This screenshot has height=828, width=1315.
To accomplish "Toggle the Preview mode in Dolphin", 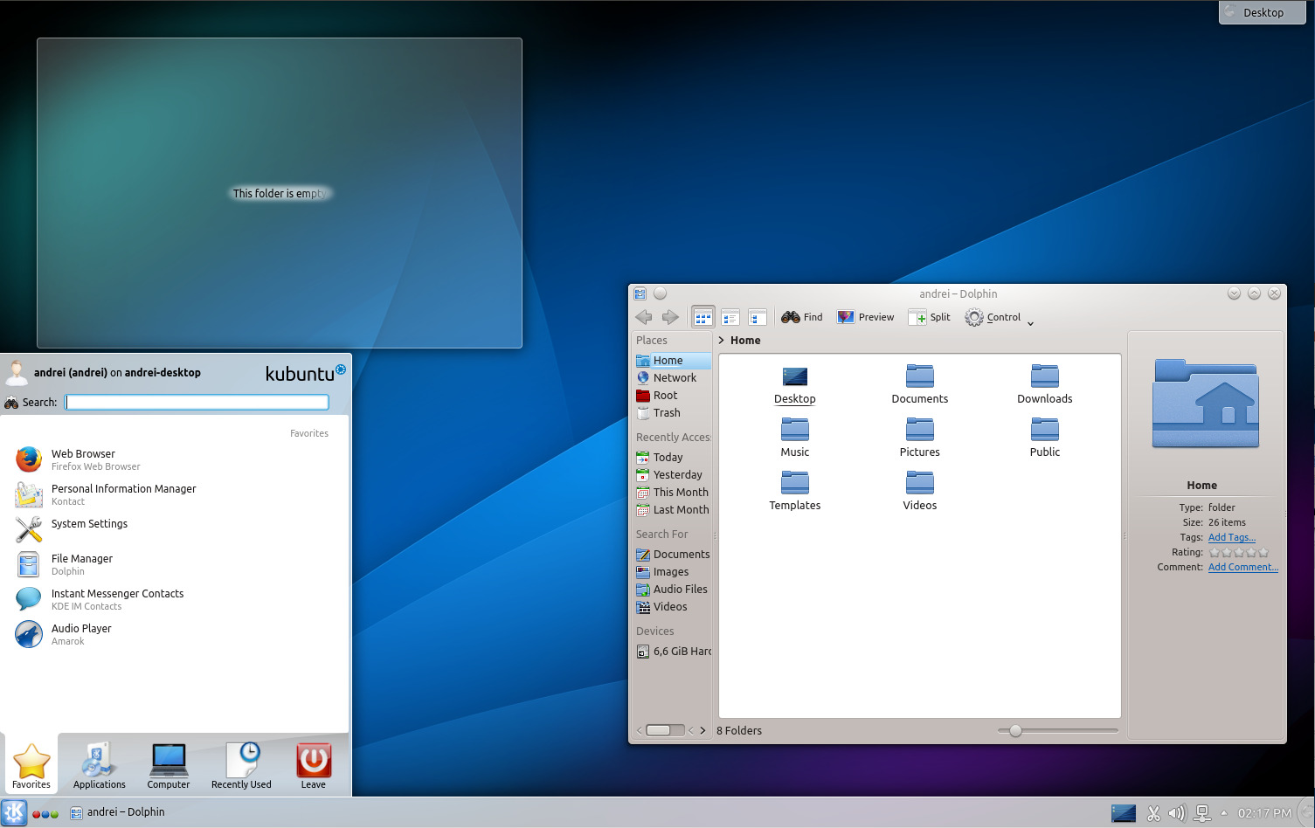I will click(865, 316).
